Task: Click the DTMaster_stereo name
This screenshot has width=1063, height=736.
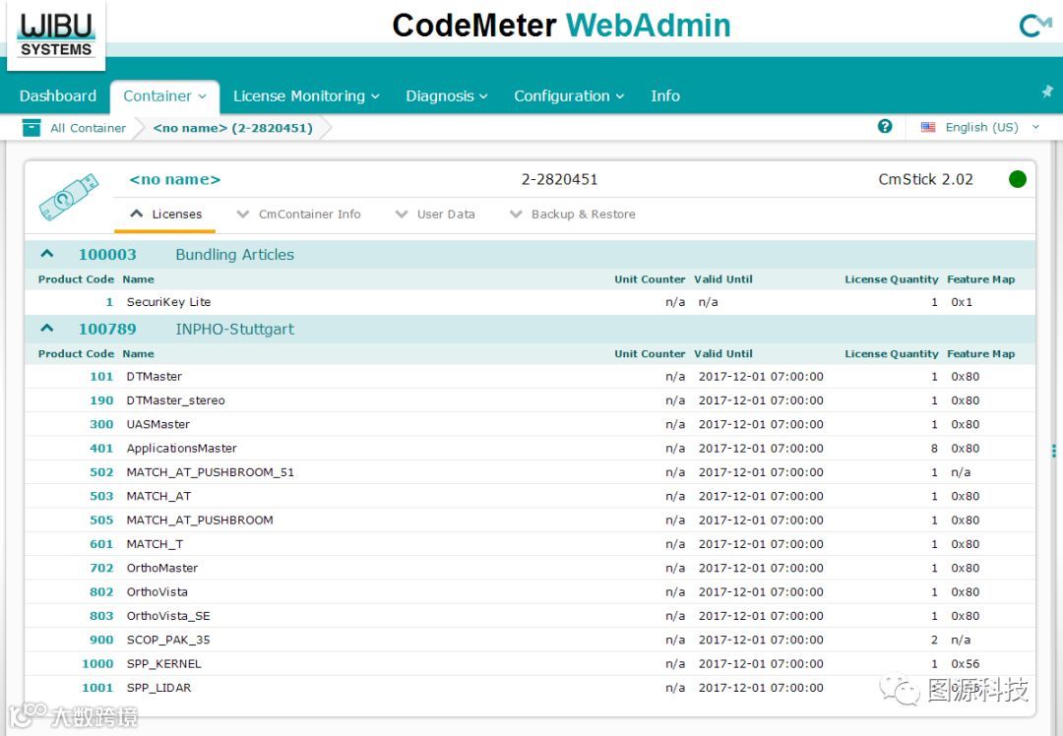Action: 175,400
